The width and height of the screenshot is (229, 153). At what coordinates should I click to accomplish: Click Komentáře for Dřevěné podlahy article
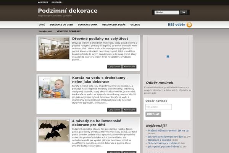point(129,67)
